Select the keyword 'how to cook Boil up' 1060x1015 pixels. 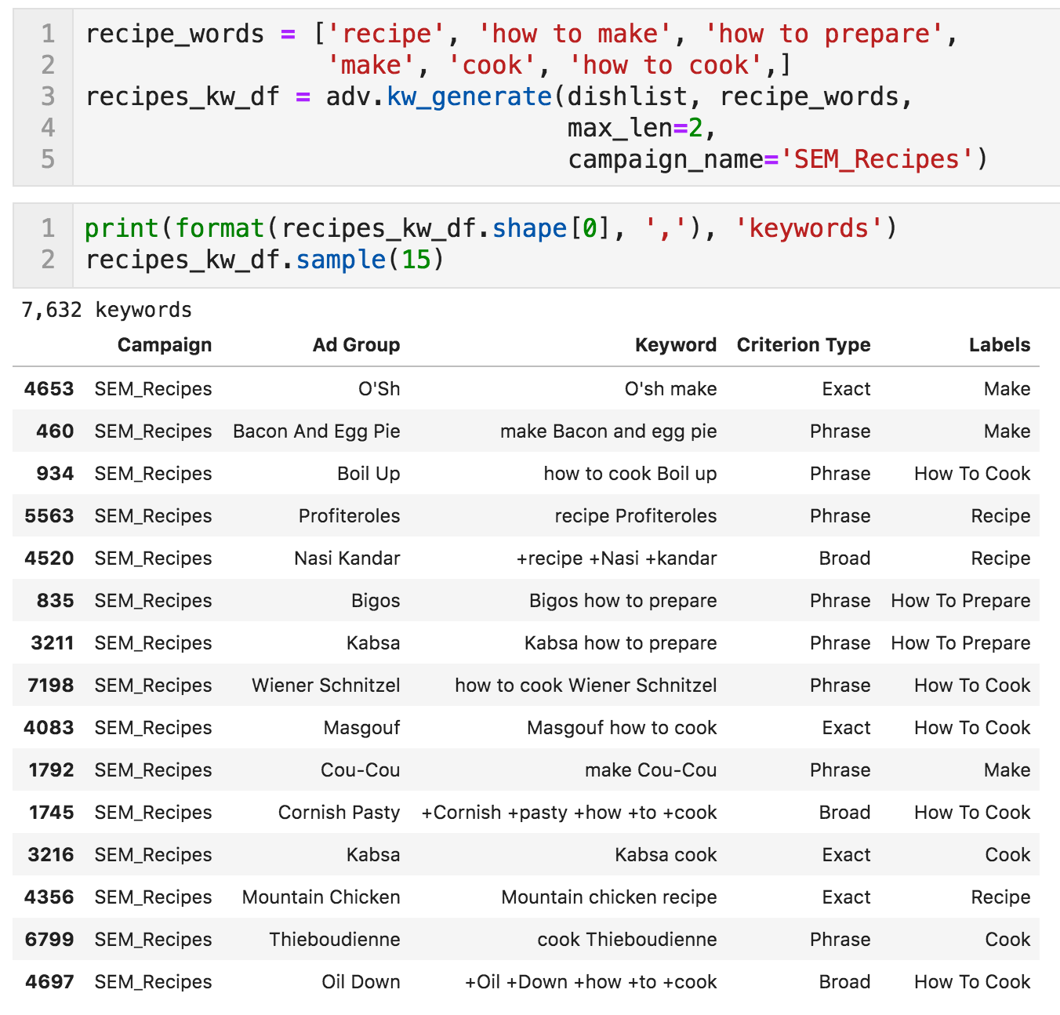630,474
